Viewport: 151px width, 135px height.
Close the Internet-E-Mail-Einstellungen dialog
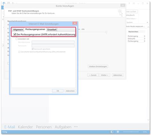pos(75,23)
